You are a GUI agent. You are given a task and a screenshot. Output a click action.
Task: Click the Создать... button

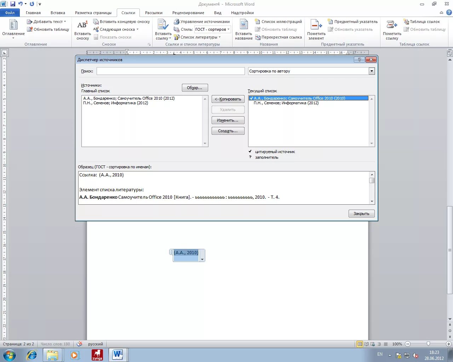(228, 131)
